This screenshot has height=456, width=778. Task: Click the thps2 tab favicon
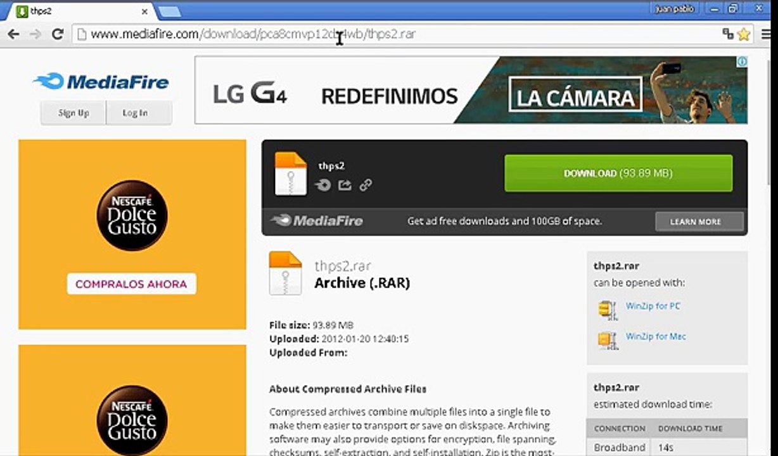22,11
